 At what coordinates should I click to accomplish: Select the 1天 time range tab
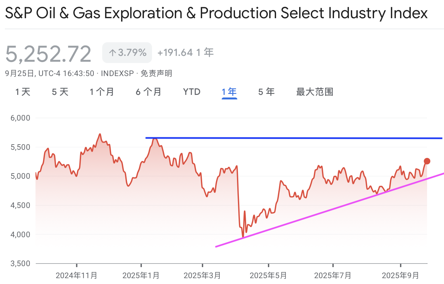[x=23, y=92]
